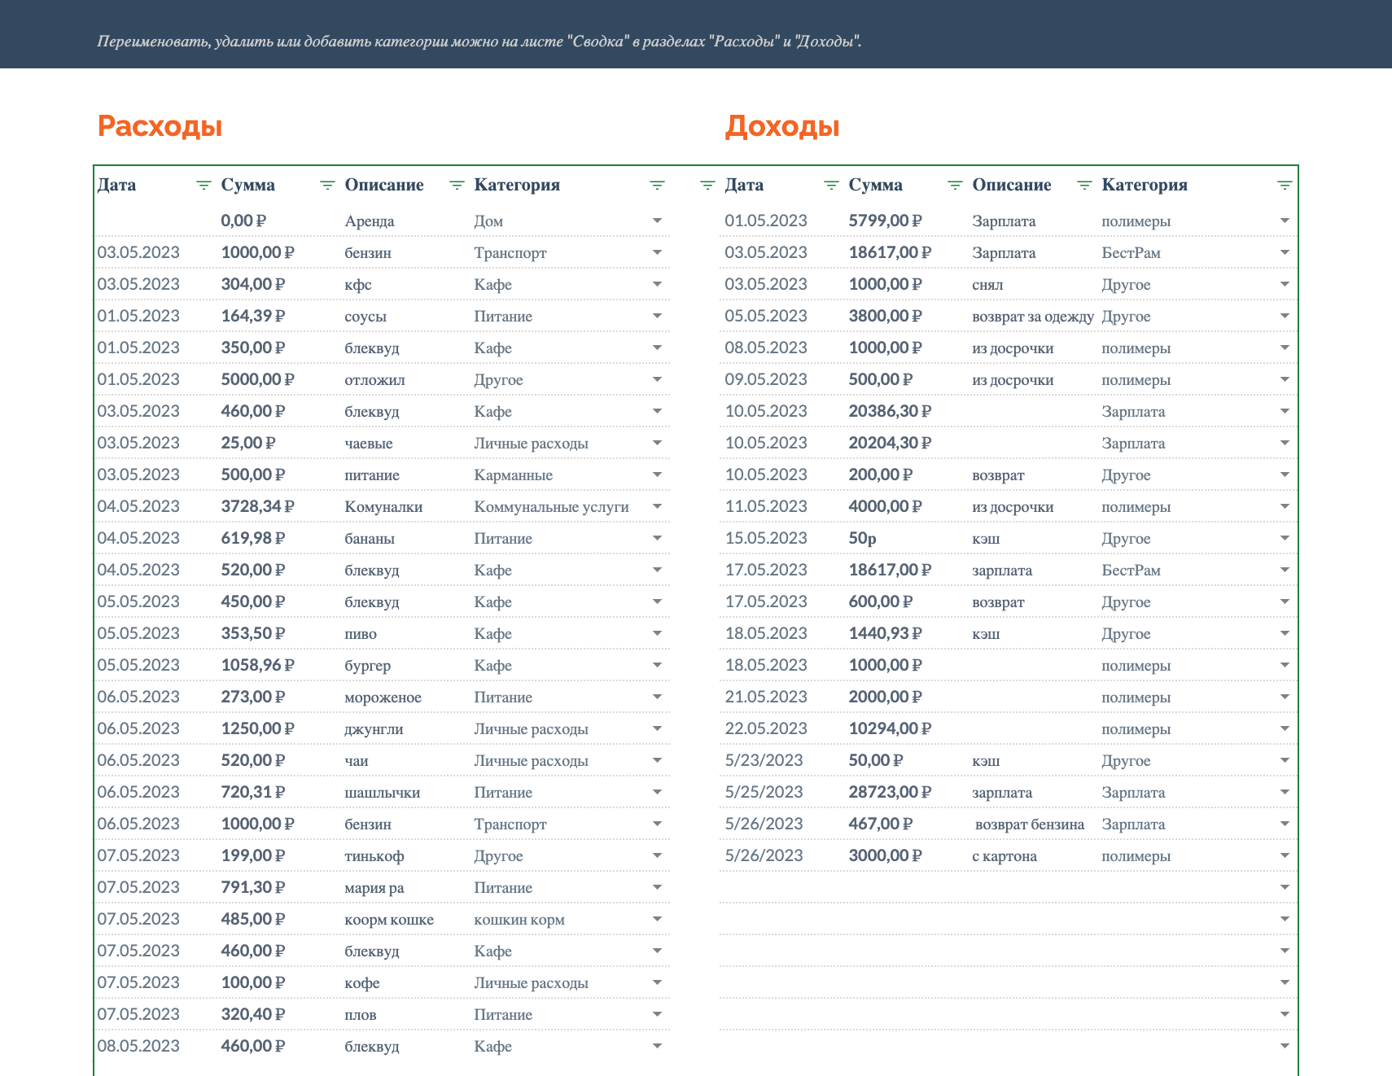Select the 11.05.2023 income date
This screenshot has height=1076, width=1392.
766,506
